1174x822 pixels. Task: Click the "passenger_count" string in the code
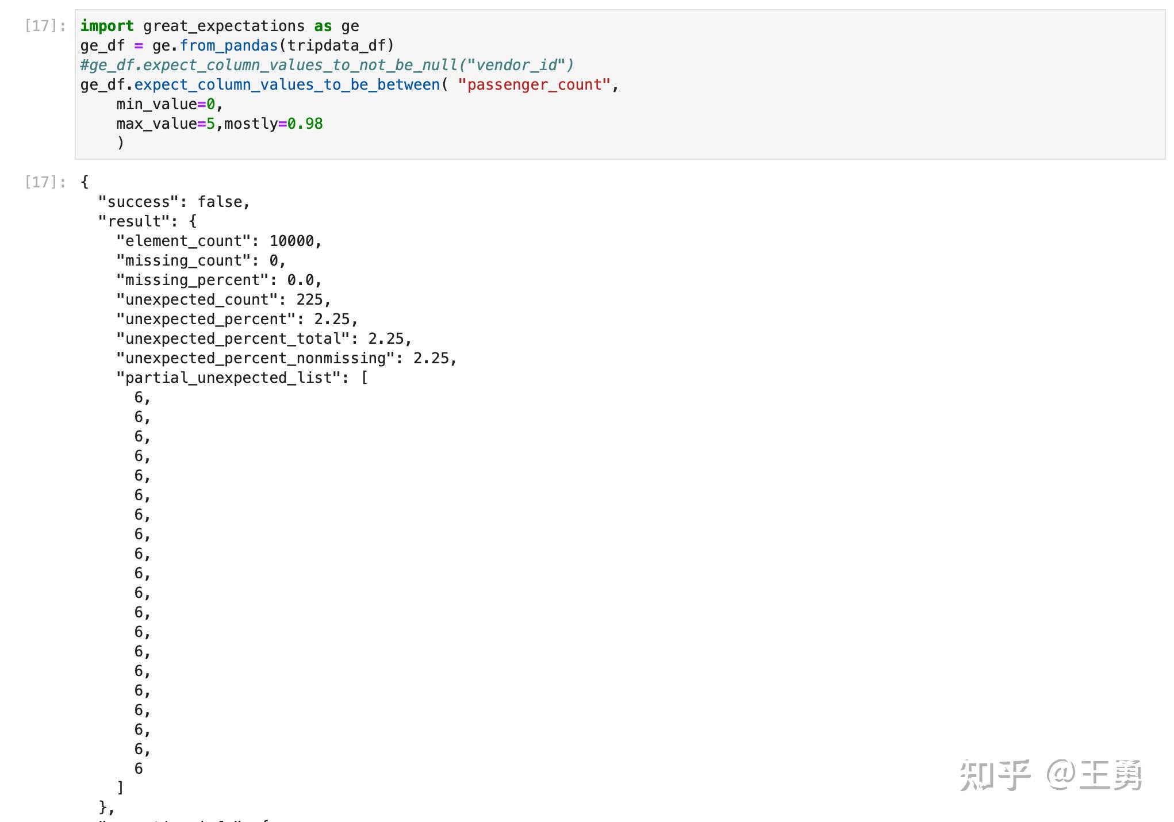[x=534, y=84]
